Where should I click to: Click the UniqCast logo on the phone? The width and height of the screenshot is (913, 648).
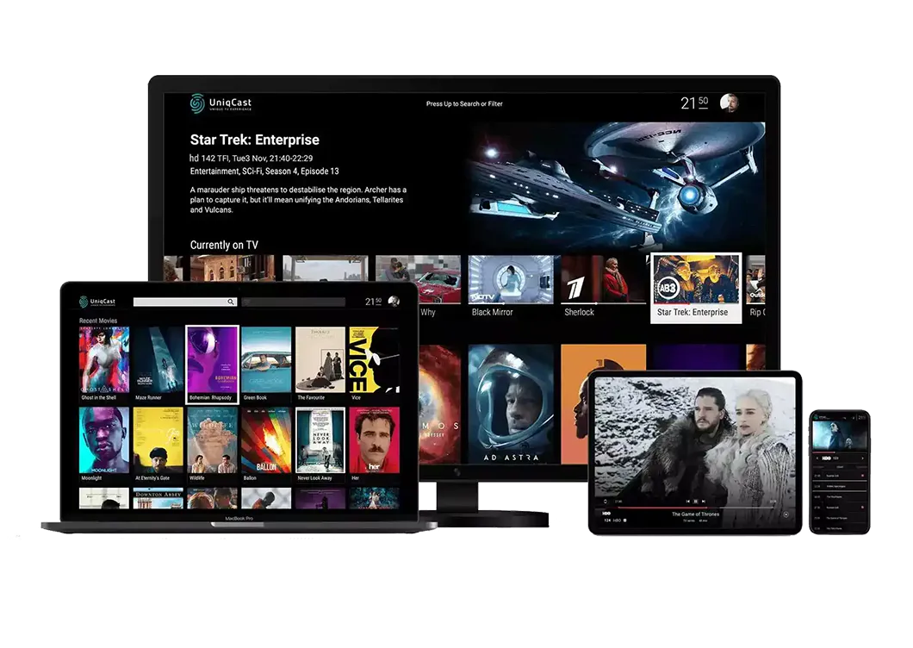pyautogui.click(x=821, y=417)
